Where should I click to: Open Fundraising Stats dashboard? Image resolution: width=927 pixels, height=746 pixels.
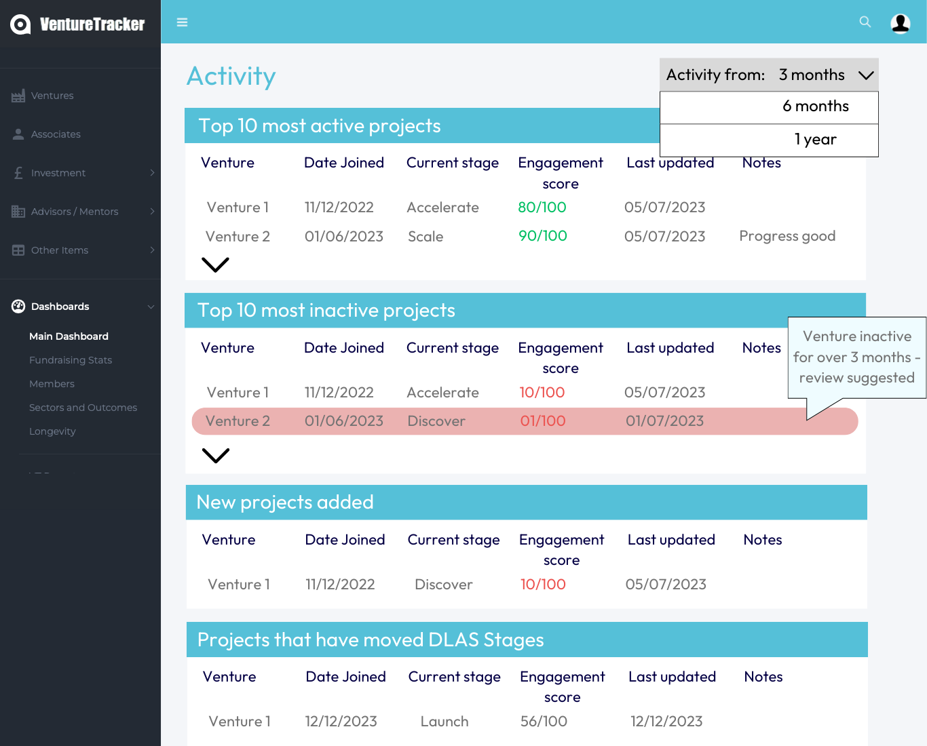point(71,360)
